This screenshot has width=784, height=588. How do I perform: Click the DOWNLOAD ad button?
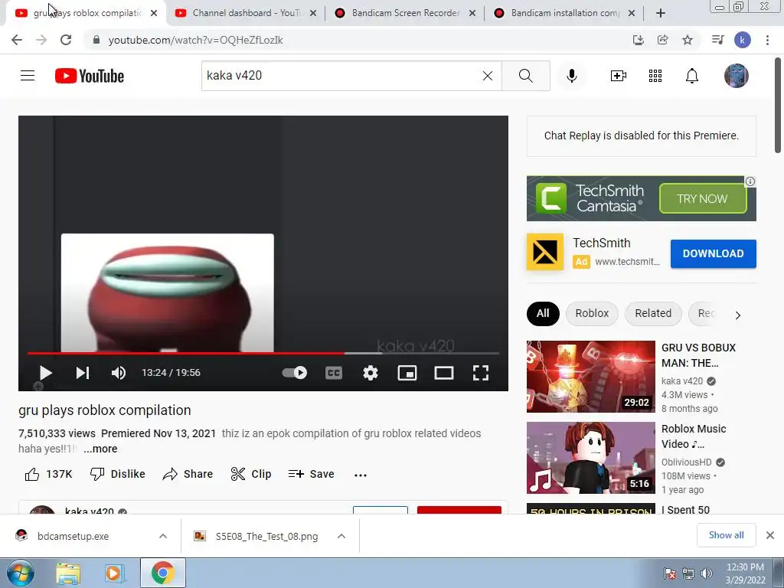713,253
